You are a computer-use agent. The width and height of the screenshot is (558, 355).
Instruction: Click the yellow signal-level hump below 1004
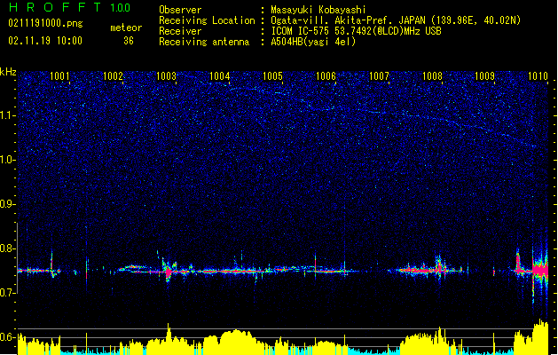[x=237, y=341]
